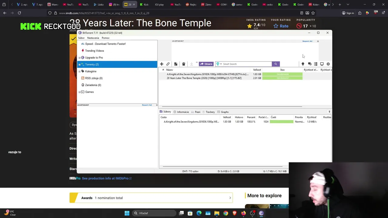The width and height of the screenshot is (388, 218).
Task: Open the Kick browser tab
Action: (x=144, y=5)
